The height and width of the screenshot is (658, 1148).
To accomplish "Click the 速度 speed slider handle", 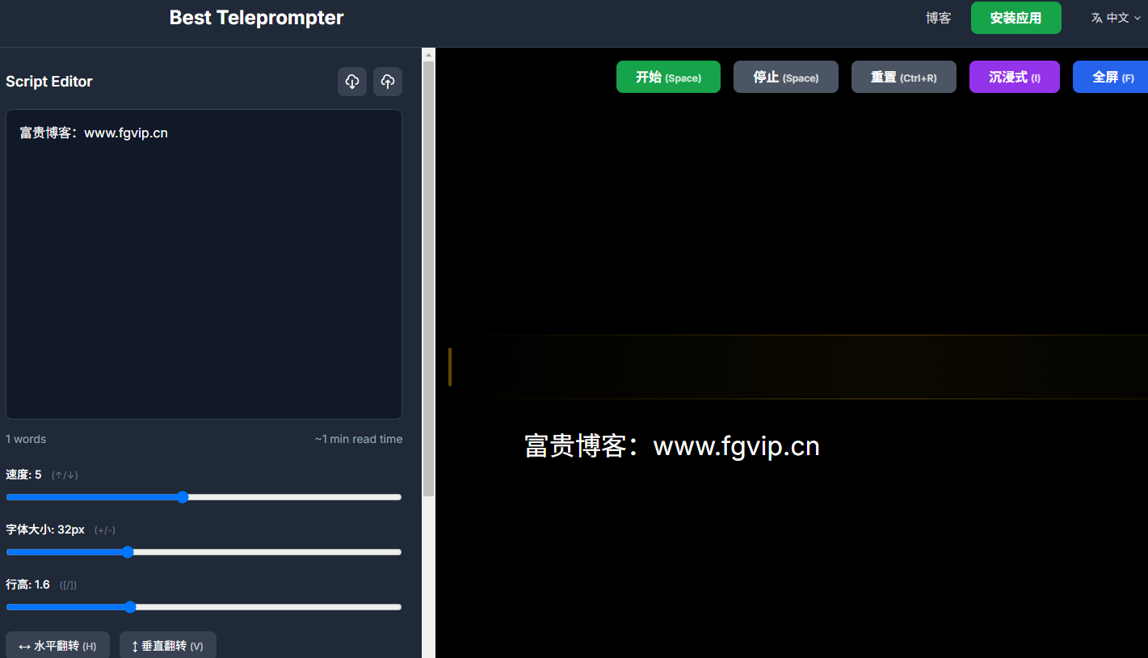I will (x=183, y=497).
